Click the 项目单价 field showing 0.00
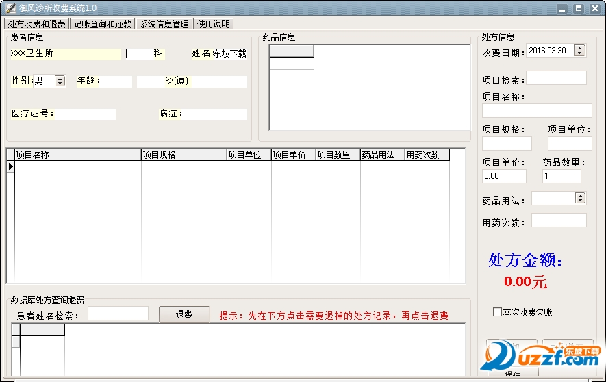Screen dimensions: 606x382 tap(504, 176)
